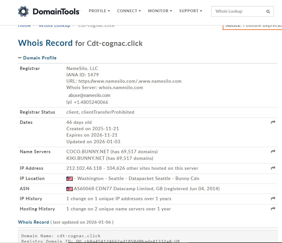Open Hosting History via arrow icon
The width and height of the screenshot is (282, 243).
pyautogui.click(x=273, y=209)
